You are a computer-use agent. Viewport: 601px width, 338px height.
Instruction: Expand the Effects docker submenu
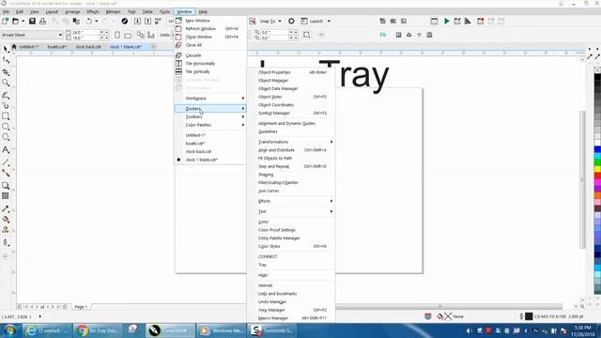tap(291, 201)
